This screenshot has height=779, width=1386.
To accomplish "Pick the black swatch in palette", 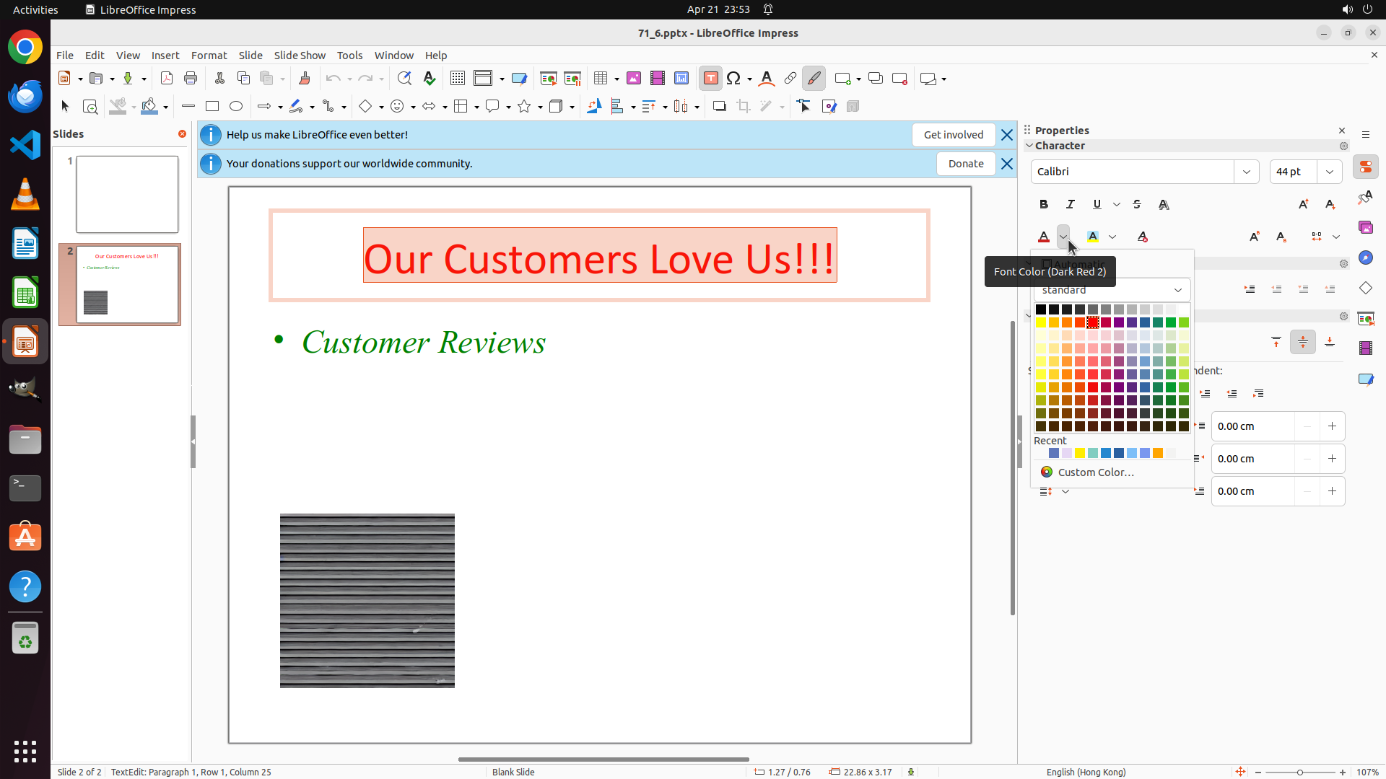I will click(x=1041, y=309).
